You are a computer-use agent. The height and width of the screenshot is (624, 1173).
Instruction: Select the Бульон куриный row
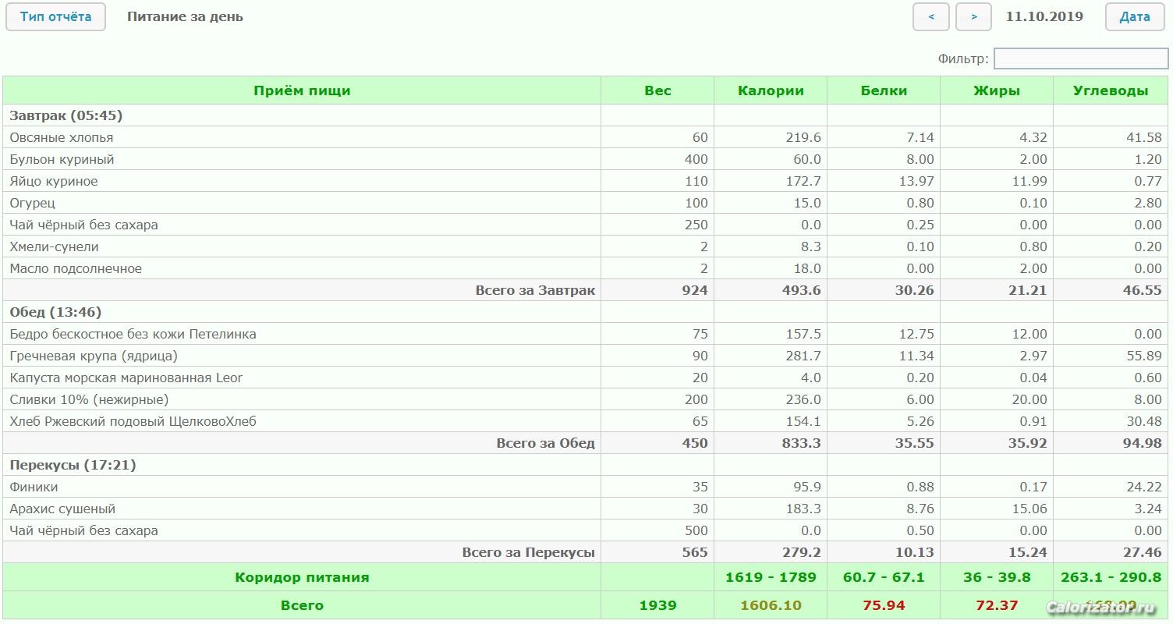coord(586,159)
